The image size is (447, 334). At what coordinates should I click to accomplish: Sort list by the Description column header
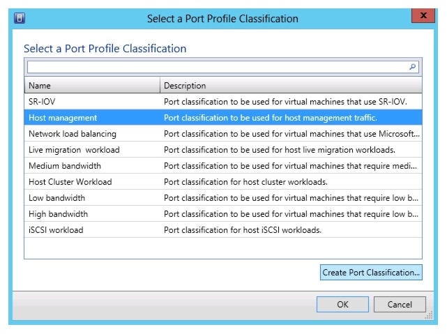tap(290, 86)
